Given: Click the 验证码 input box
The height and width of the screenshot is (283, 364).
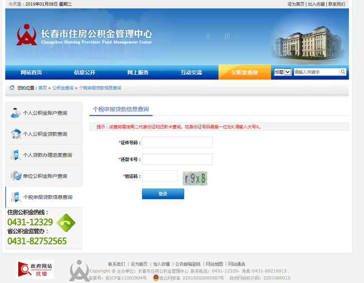Looking at the screenshot, I should [x=160, y=176].
